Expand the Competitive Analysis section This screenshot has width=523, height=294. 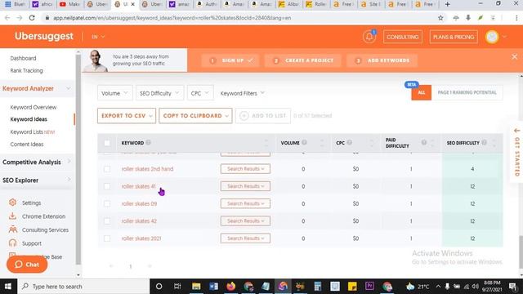click(x=37, y=162)
